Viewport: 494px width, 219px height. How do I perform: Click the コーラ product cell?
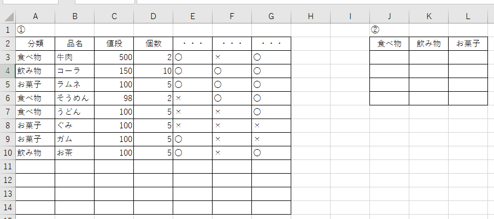74,70
